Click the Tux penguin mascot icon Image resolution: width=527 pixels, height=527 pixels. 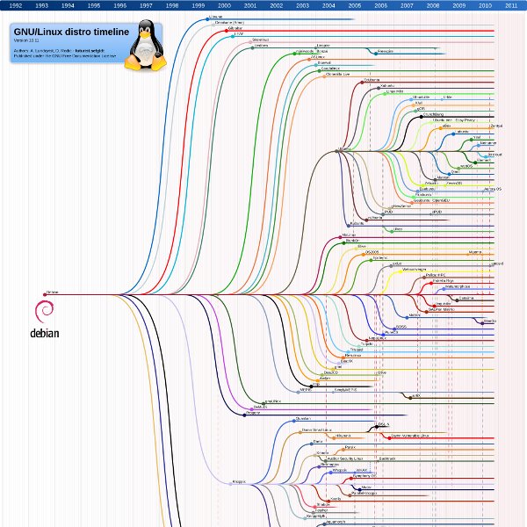coord(146,45)
